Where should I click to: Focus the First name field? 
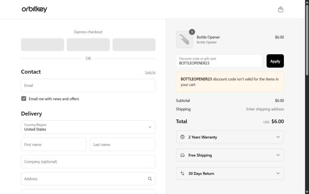point(54,144)
